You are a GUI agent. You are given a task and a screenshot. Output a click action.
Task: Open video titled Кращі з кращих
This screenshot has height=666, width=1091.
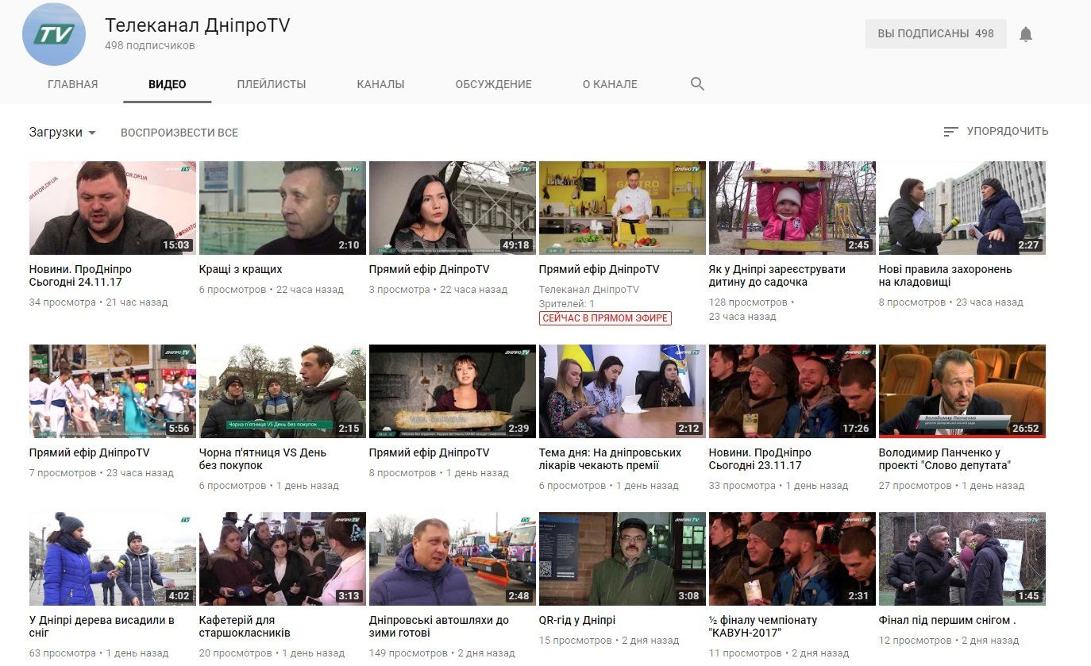tap(241, 269)
